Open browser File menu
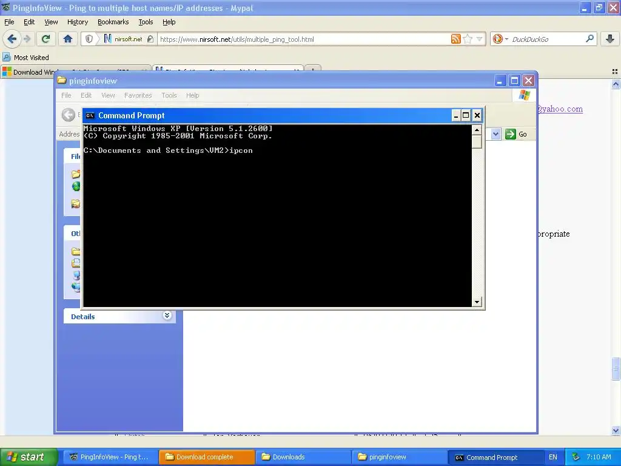The width and height of the screenshot is (621, 466). click(x=9, y=22)
